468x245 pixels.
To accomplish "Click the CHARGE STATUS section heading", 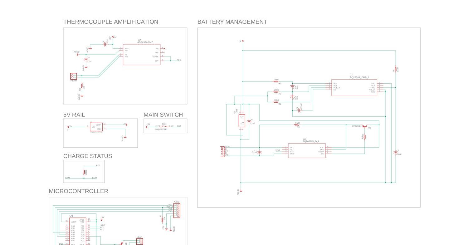I will point(88,156).
